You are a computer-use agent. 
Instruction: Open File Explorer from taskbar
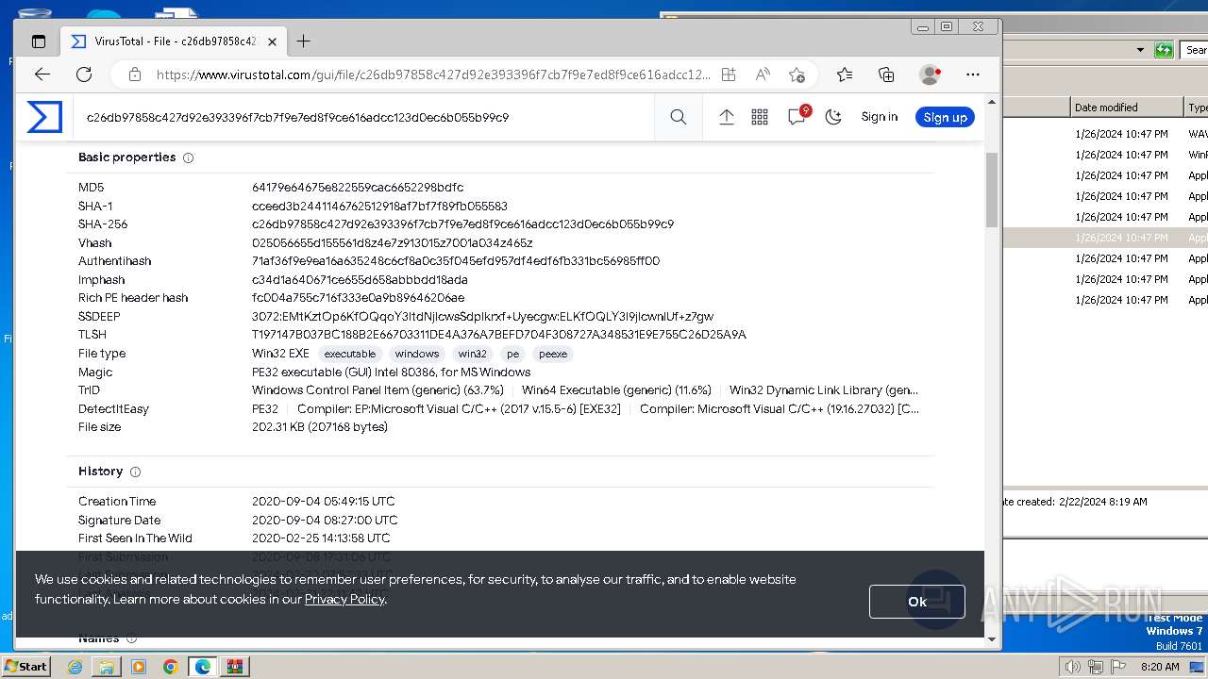click(x=107, y=667)
